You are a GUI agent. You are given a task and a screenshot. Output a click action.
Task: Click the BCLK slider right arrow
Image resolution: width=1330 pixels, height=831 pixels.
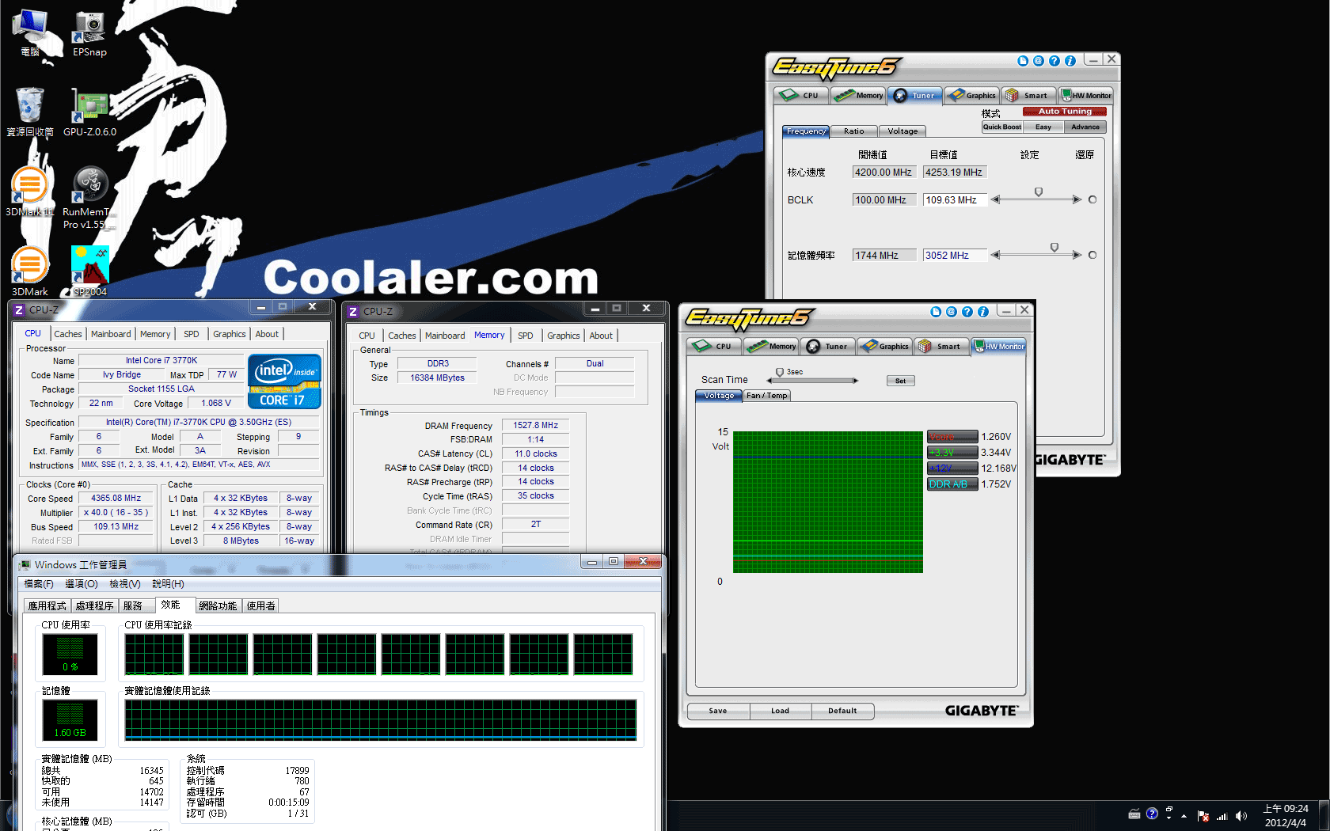[x=1077, y=200]
